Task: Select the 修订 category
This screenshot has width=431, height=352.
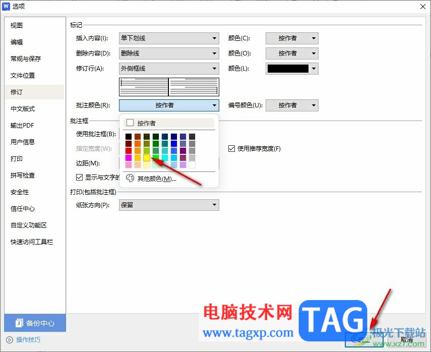Action: (x=34, y=92)
